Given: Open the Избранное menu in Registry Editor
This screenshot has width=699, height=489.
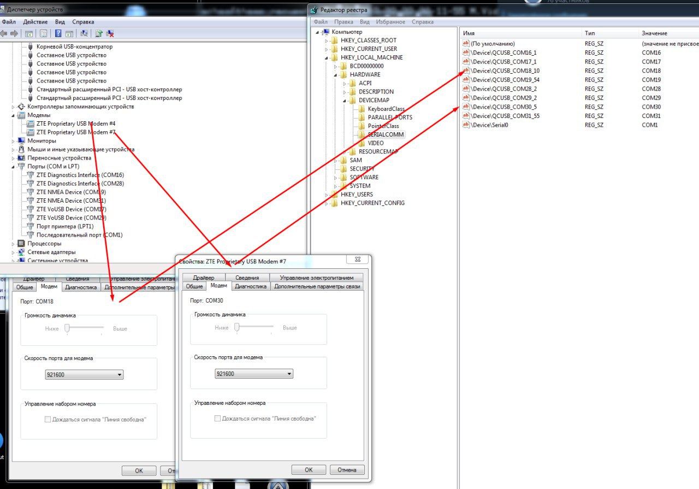Looking at the screenshot, I should coord(390,22).
